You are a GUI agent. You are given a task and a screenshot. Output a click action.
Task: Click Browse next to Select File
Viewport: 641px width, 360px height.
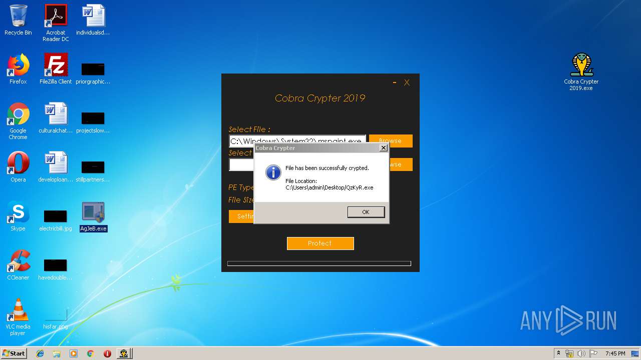pyautogui.click(x=391, y=141)
